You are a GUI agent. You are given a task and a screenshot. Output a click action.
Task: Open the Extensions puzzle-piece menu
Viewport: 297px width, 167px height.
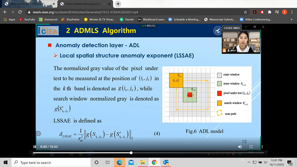(270, 12)
